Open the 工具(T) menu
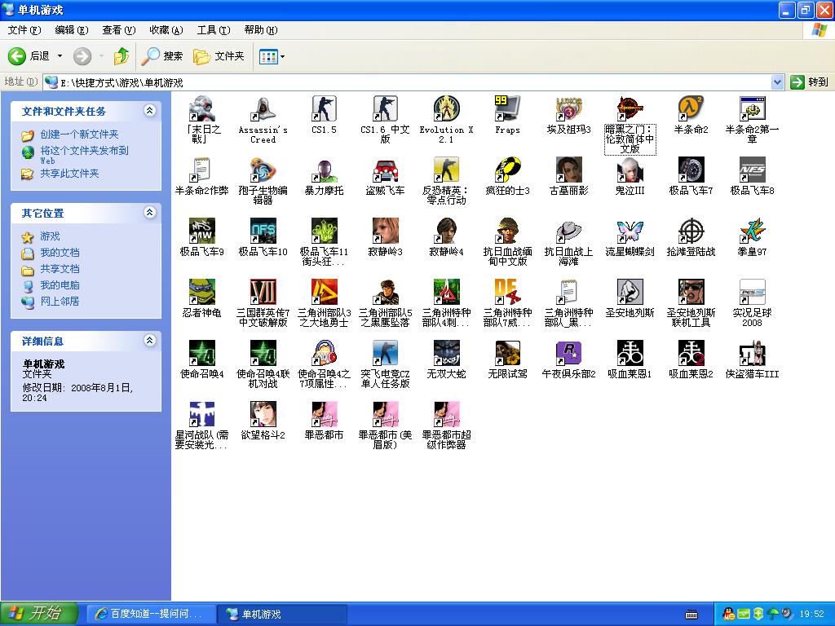 click(214, 30)
